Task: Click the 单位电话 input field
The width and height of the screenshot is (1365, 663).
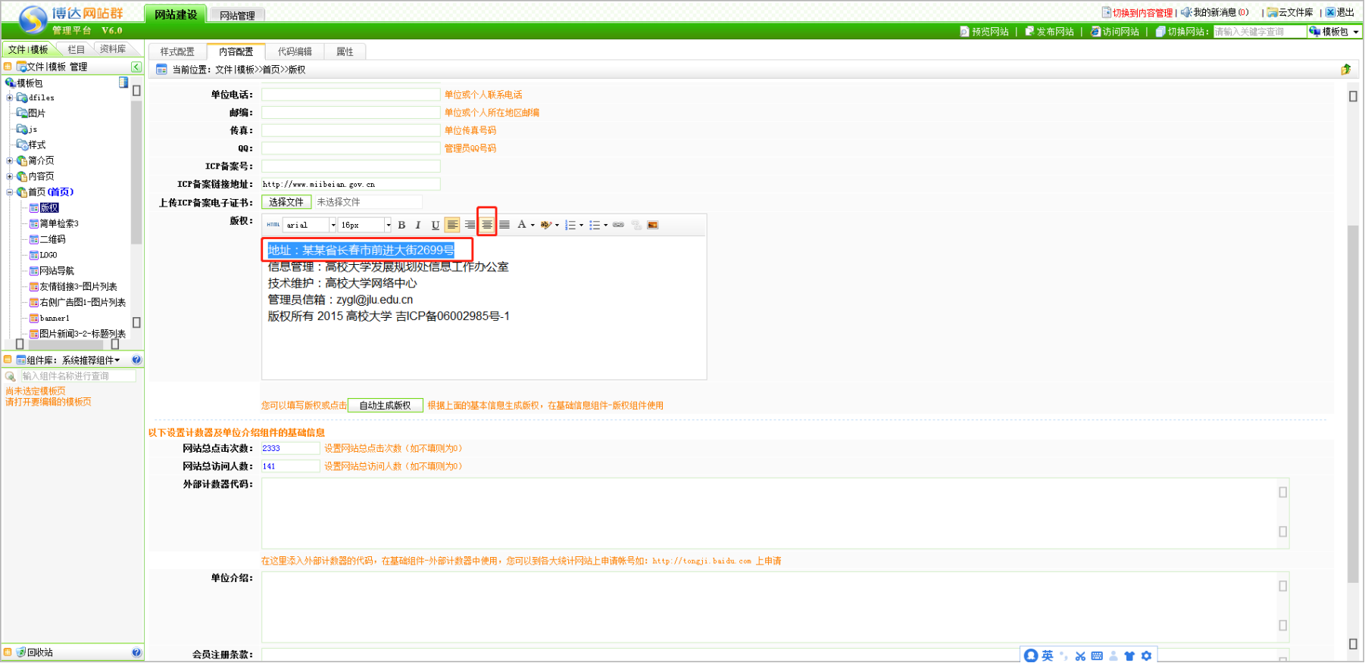Action: tap(351, 95)
